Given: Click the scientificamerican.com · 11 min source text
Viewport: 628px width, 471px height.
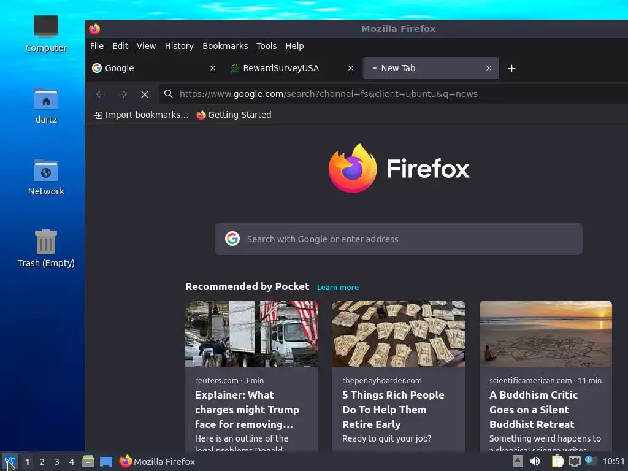Looking at the screenshot, I should 545,380.
